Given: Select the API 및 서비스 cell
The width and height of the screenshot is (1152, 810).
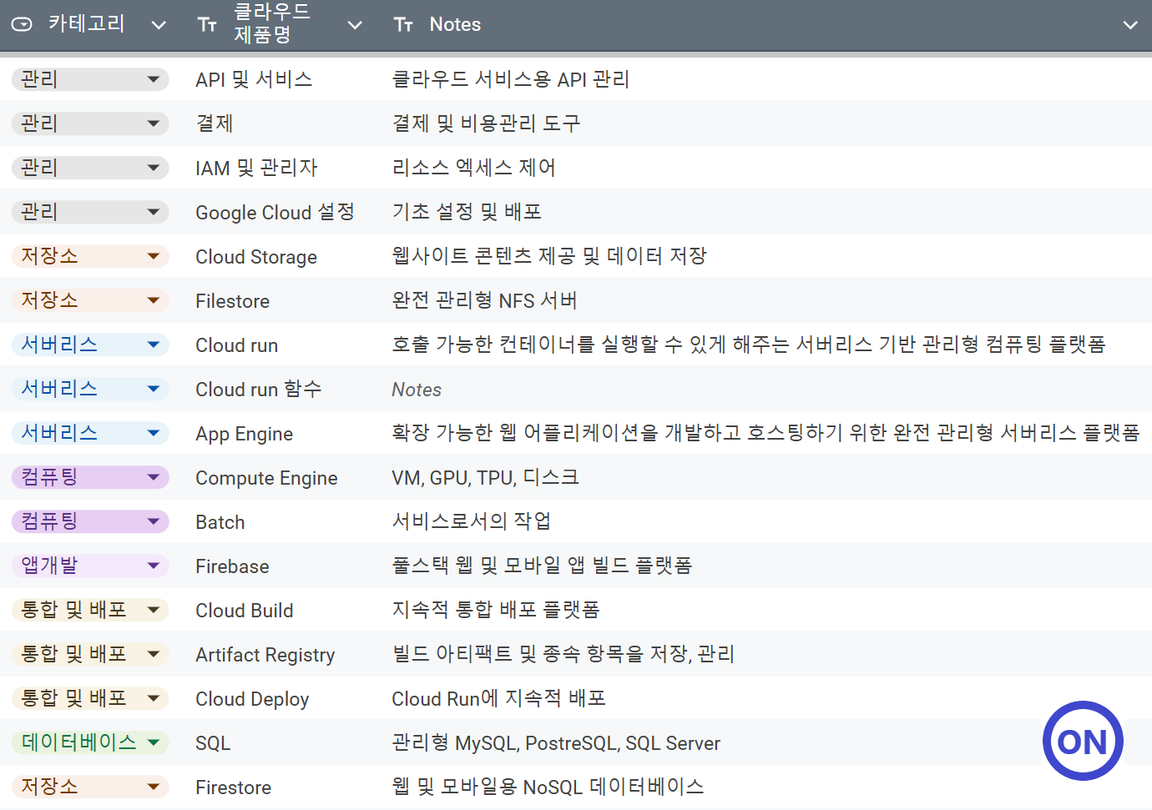Looking at the screenshot, I should click(254, 79).
